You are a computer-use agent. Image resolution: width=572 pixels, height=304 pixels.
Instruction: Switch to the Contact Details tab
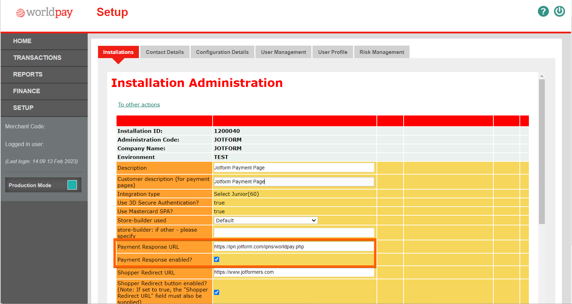[165, 52]
